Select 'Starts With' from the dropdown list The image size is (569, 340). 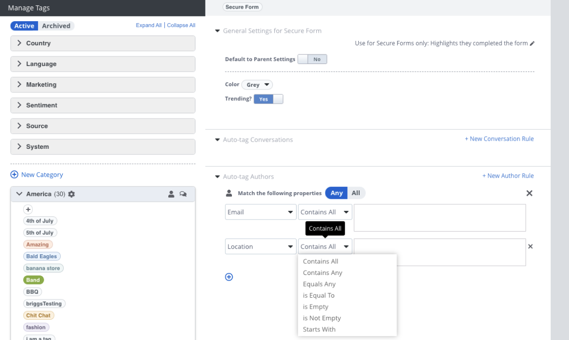coord(319,329)
